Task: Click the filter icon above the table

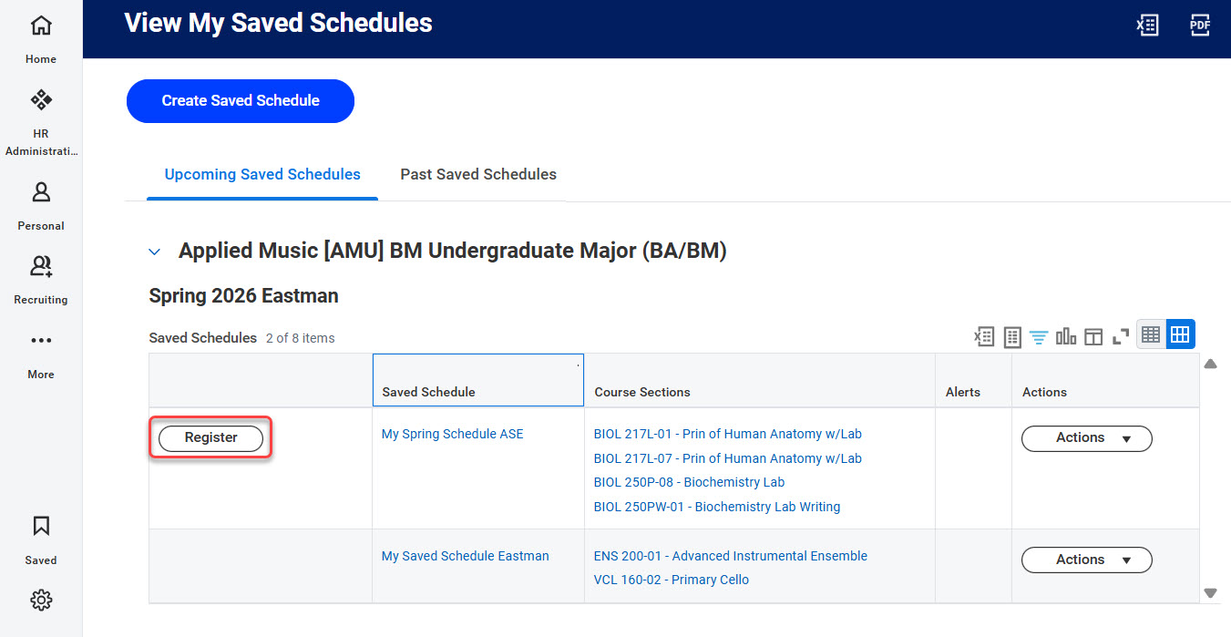Action: [1039, 337]
